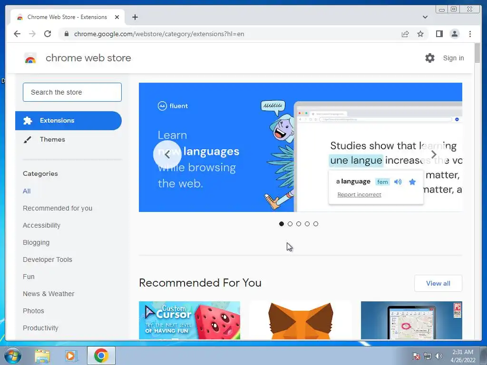Image resolution: width=487 pixels, height=365 pixels.
Task: Select the fifth carousel dot
Action: point(316,224)
